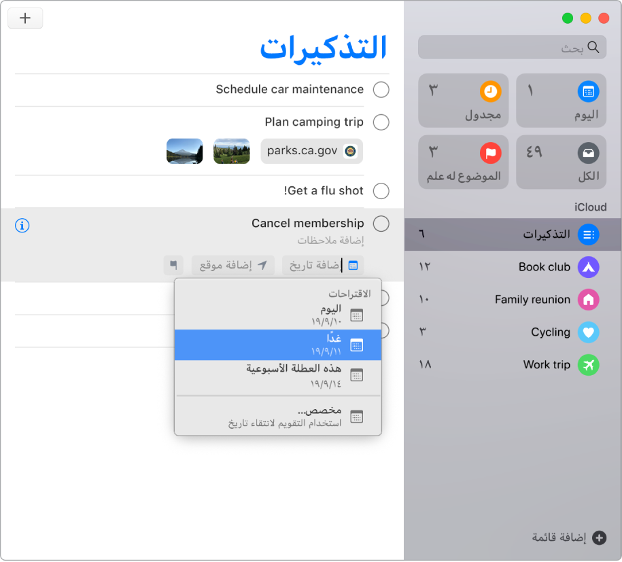
Task: Check off the Plan camping trip reminder
Action: [x=381, y=122]
